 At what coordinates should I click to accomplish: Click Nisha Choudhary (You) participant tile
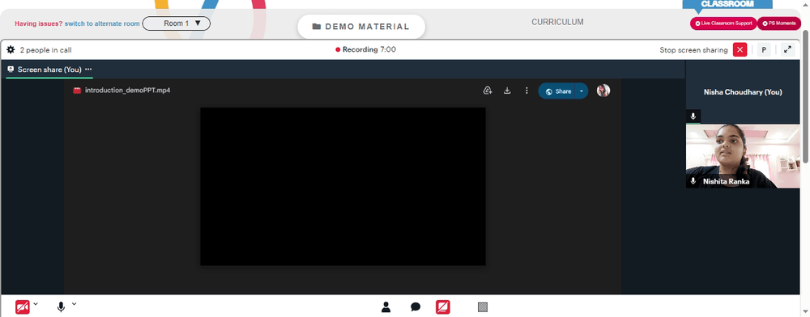pyautogui.click(x=742, y=91)
